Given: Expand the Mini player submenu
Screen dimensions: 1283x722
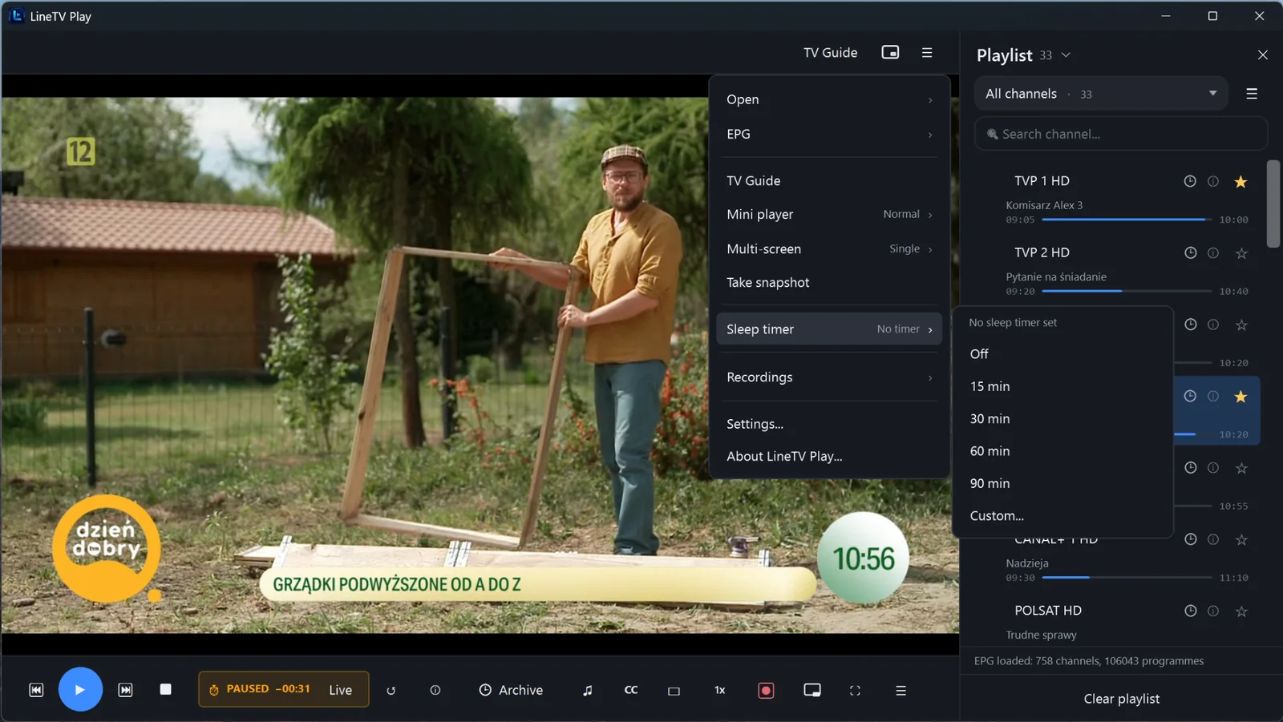Looking at the screenshot, I should pos(829,214).
